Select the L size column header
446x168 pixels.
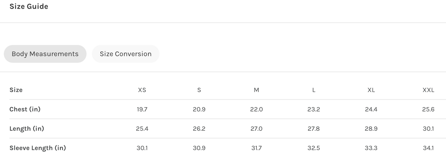click(x=314, y=90)
